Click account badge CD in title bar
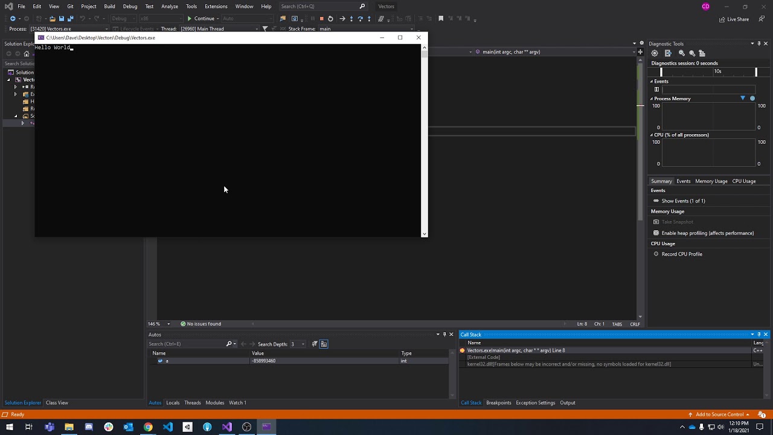This screenshot has height=435, width=773. tap(706, 7)
